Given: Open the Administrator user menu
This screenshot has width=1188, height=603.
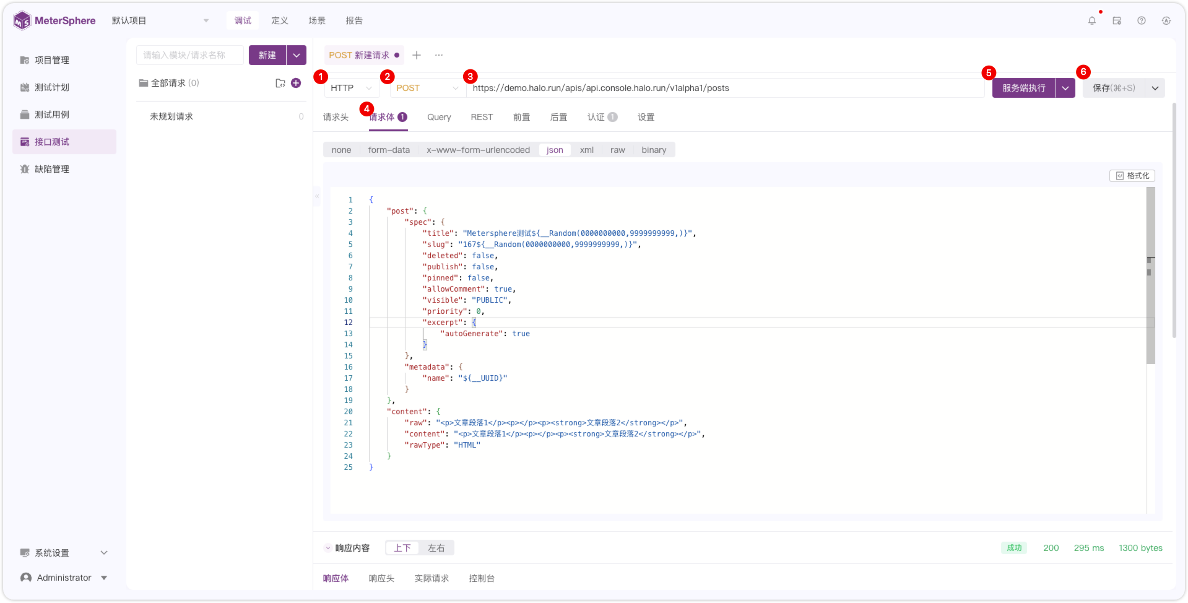Looking at the screenshot, I should click(64, 578).
